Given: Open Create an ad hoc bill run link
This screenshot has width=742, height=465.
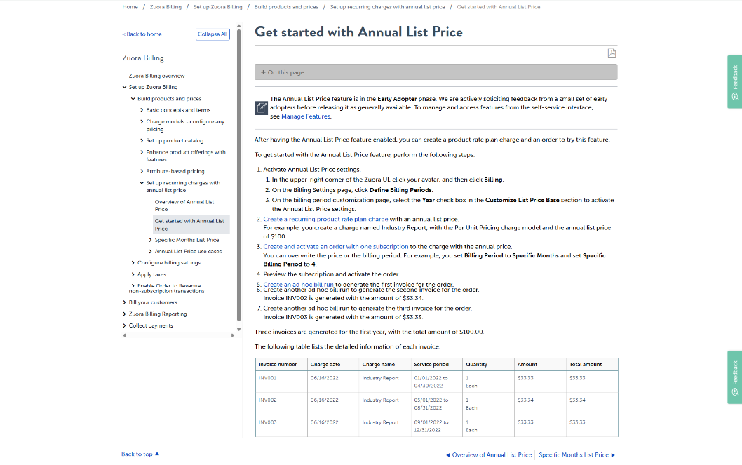Looking at the screenshot, I should 298,284.
